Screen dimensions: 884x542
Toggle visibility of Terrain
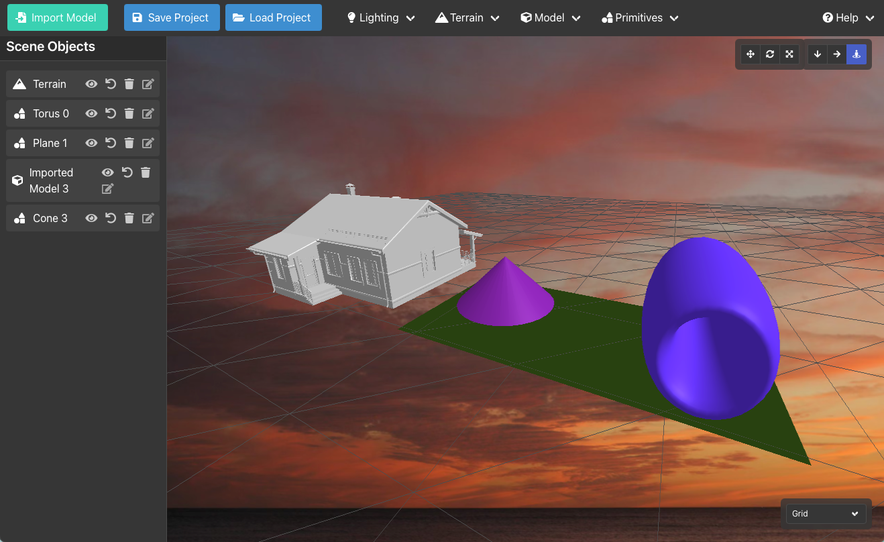pyautogui.click(x=91, y=84)
